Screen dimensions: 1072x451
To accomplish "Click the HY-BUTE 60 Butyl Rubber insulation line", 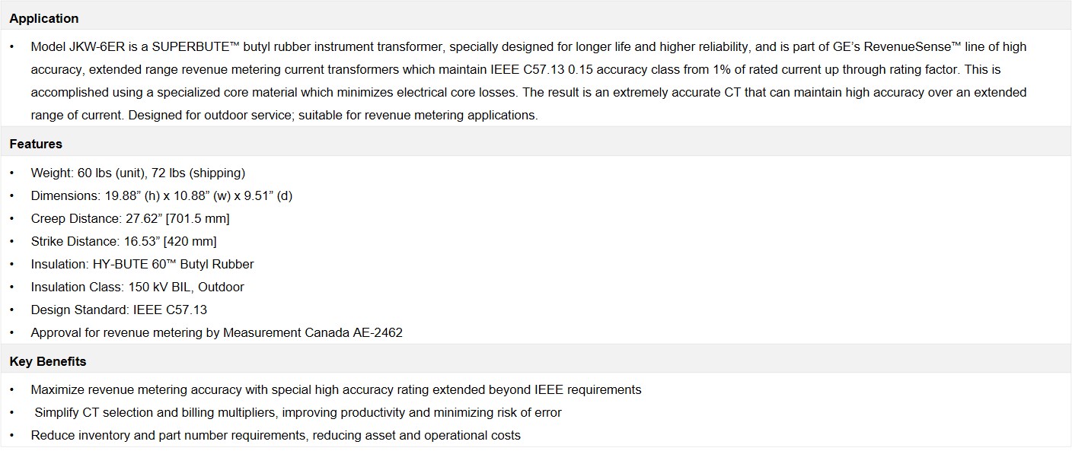I will (142, 264).
